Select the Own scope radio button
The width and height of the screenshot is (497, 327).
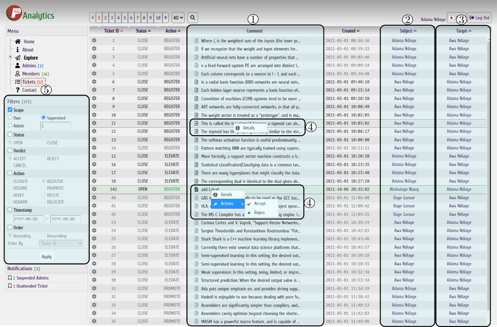[10, 118]
